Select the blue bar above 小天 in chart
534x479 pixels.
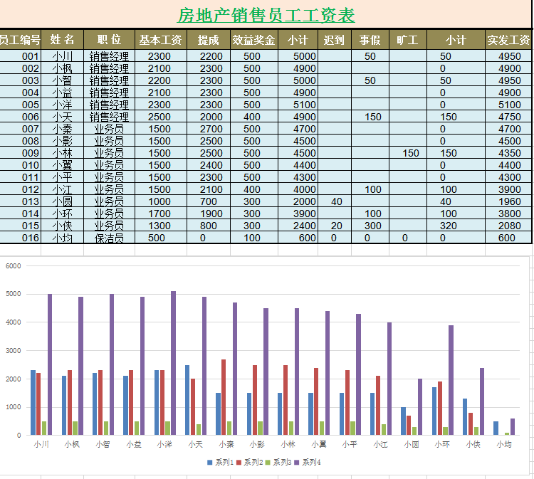(x=187, y=400)
